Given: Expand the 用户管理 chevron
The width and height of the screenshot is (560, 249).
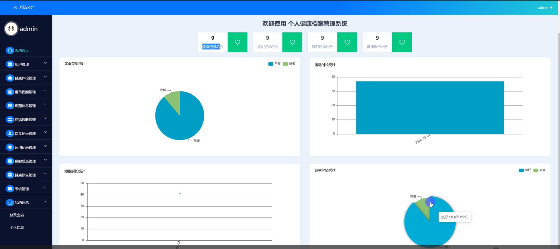Looking at the screenshot, I should (x=45, y=63).
